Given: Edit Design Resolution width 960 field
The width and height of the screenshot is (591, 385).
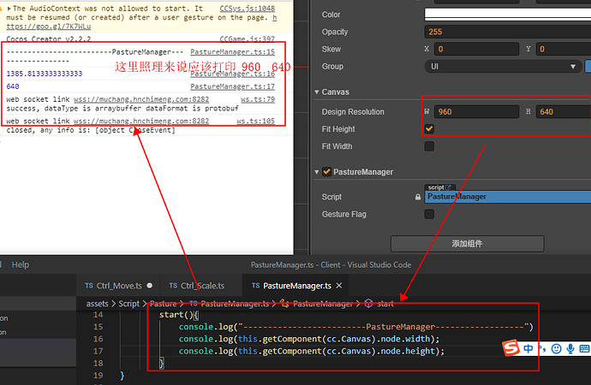Looking at the screenshot, I should coord(477,112).
